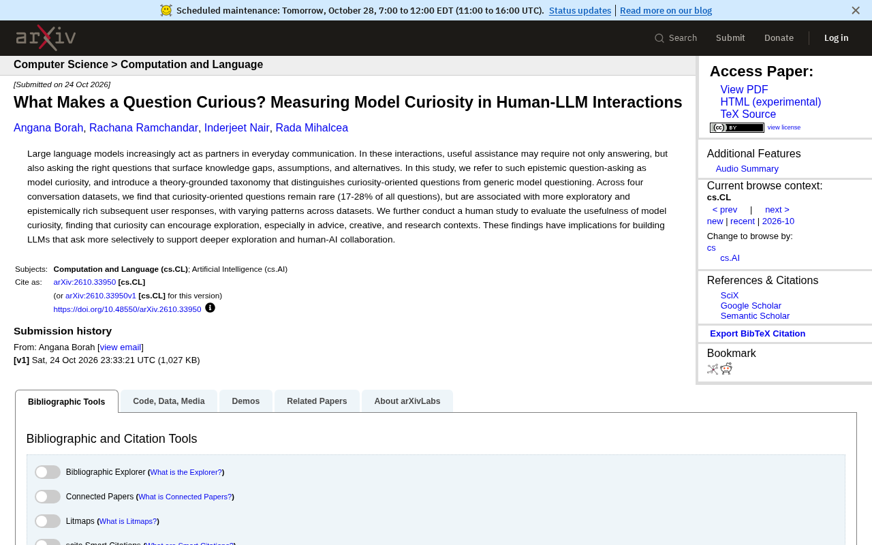This screenshot has width=872, height=545.
Task: Open the View PDF link
Action: coord(744,90)
